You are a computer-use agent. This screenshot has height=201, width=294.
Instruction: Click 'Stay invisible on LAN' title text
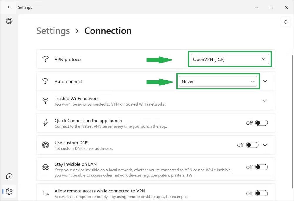click(76, 164)
